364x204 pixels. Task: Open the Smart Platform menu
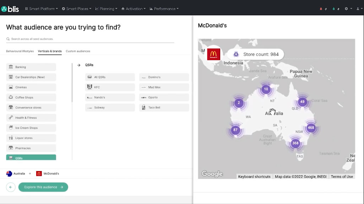pos(41,9)
